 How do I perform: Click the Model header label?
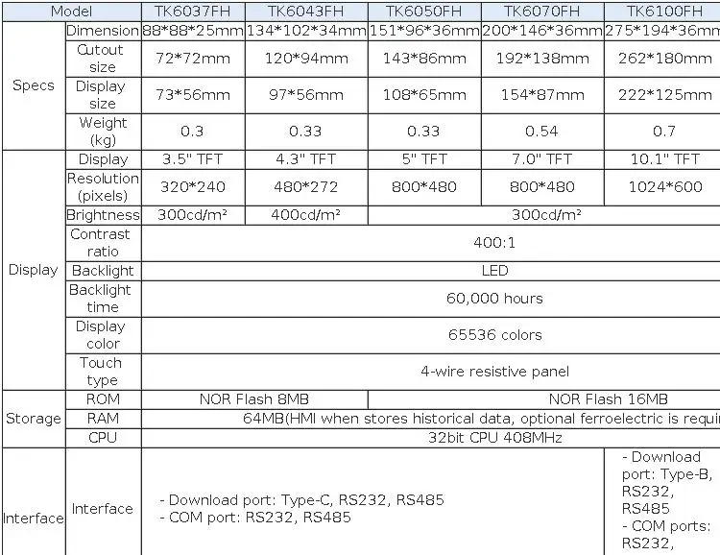click(x=71, y=12)
